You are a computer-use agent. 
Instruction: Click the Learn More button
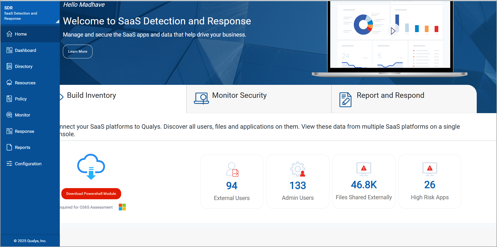[x=78, y=51]
